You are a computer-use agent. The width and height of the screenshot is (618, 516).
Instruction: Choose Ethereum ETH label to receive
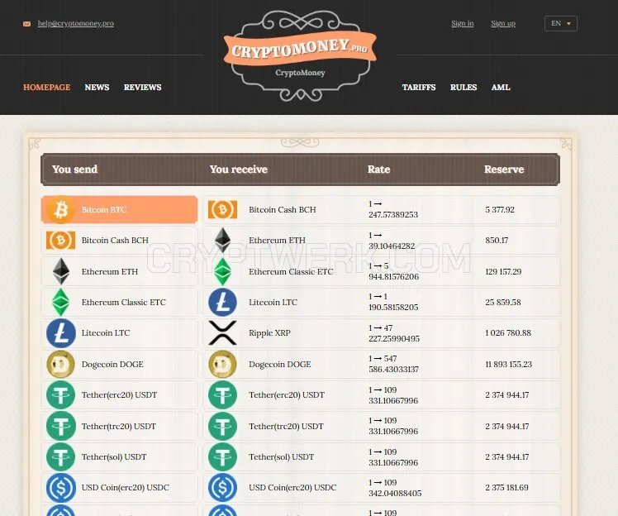(277, 241)
